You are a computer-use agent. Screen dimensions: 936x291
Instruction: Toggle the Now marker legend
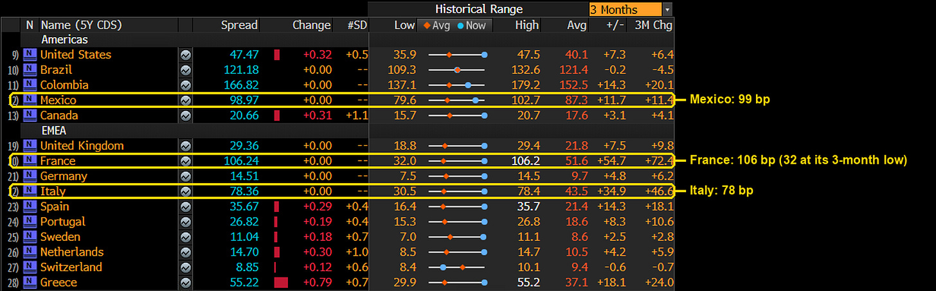point(473,25)
